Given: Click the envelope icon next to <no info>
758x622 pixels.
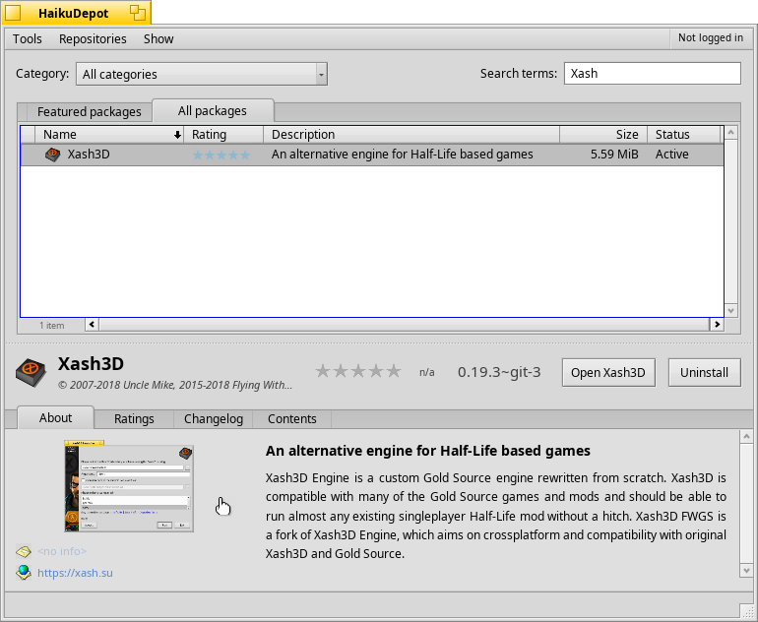Looking at the screenshot, I should coord(24,551).
